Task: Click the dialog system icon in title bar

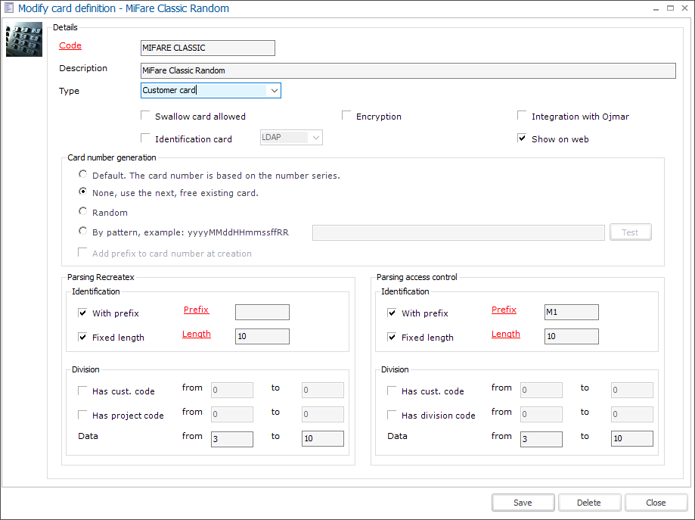Action: (8, 8)
